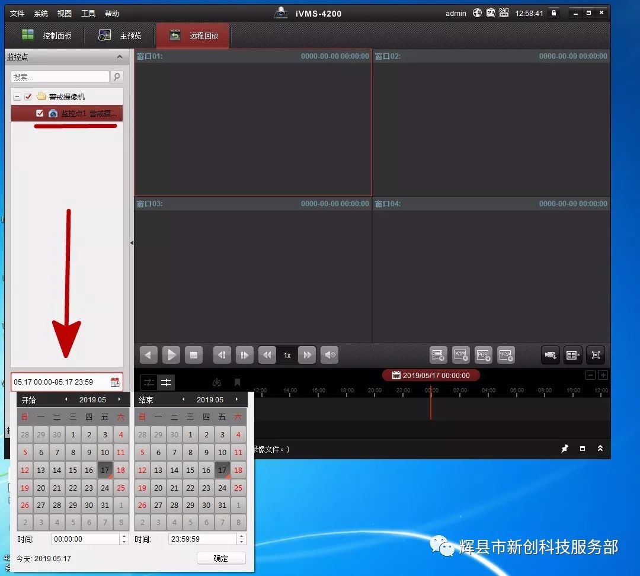Open ATM playback search icon
Viewport: 640px width, 576px height.
click(461, 355)
